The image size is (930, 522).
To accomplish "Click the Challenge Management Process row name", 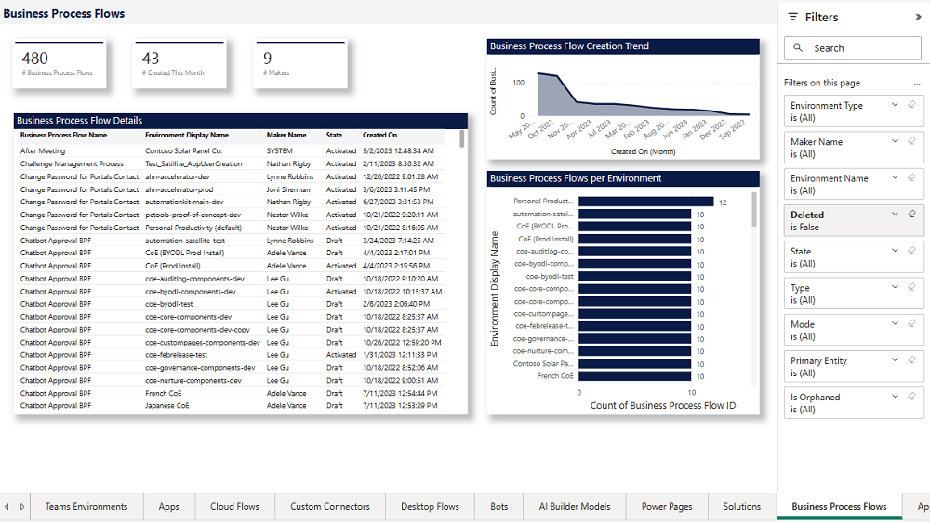I will 72,163.
